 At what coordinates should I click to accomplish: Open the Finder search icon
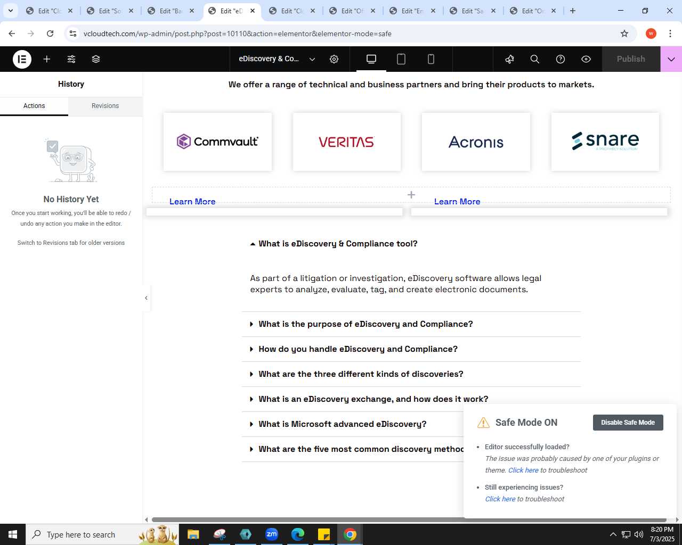click(535, 59)
